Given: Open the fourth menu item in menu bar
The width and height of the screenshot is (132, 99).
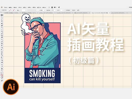Looking at the screenshot, I should click(20, 7).
